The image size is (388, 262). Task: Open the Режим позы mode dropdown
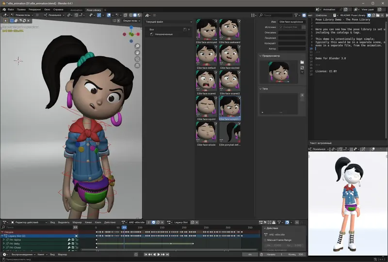click(x=23, y=15)
